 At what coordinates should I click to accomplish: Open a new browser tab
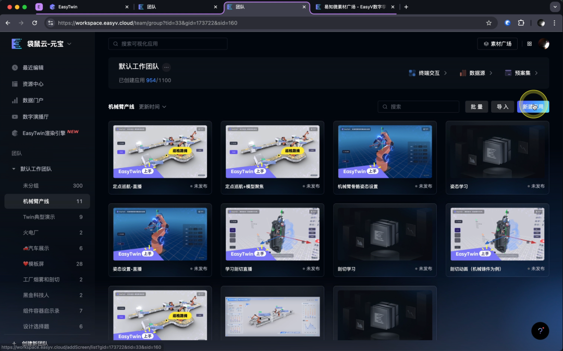406,7
